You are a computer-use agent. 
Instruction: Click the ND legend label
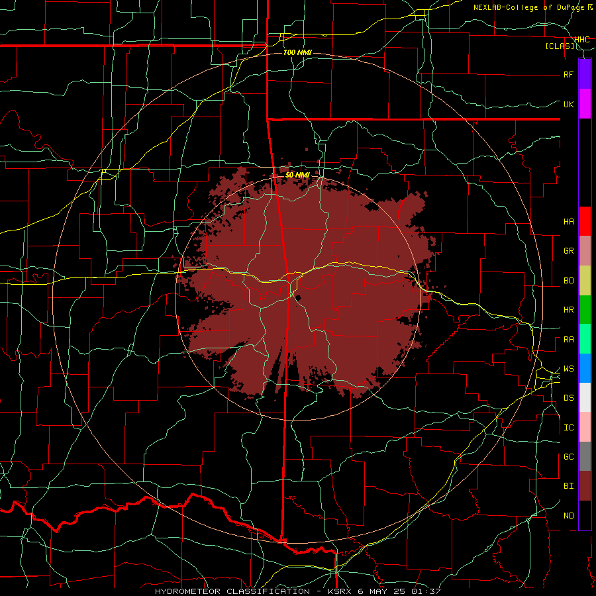click(x=568, y=516)
